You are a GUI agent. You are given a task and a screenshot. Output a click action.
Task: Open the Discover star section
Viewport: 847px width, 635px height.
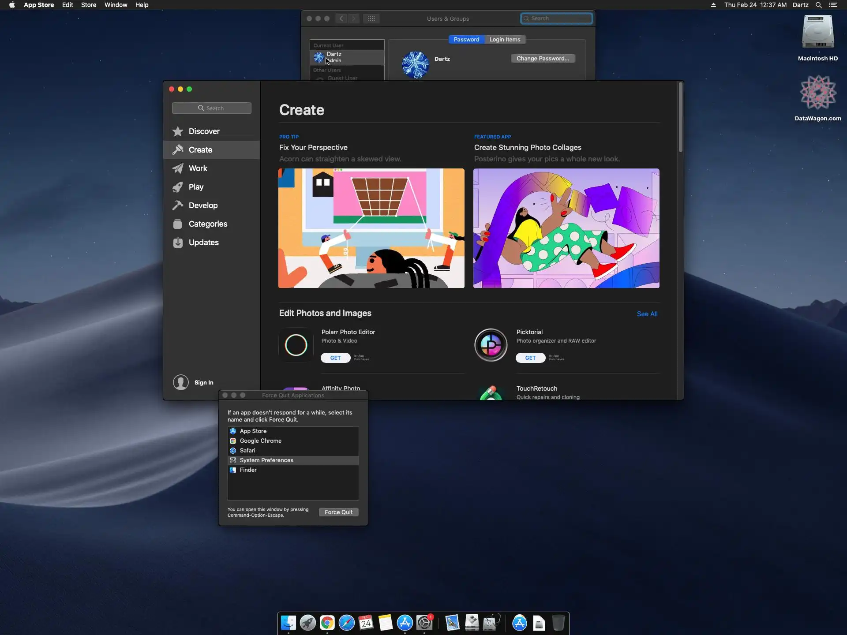(178, 131)
